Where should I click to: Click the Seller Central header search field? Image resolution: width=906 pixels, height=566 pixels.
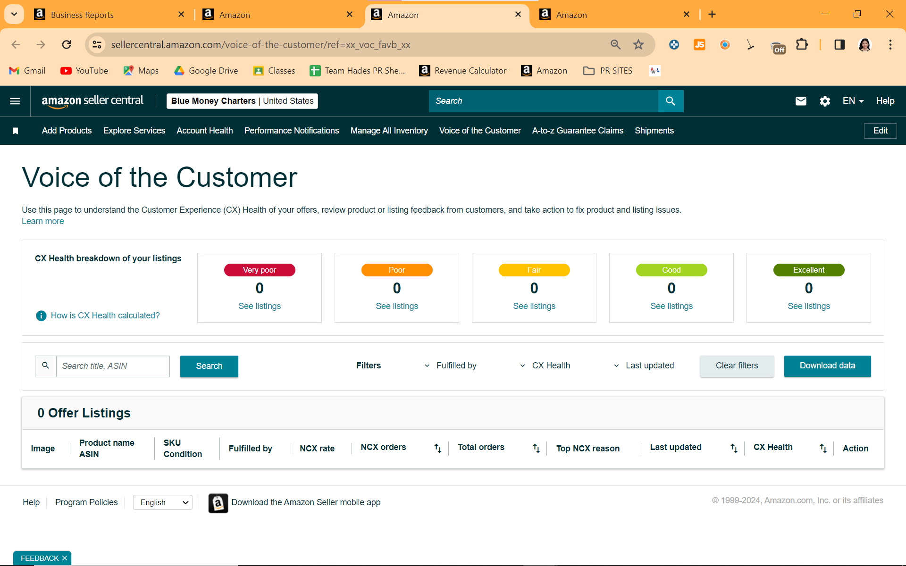pyautogui.click(x=544, y=101)
